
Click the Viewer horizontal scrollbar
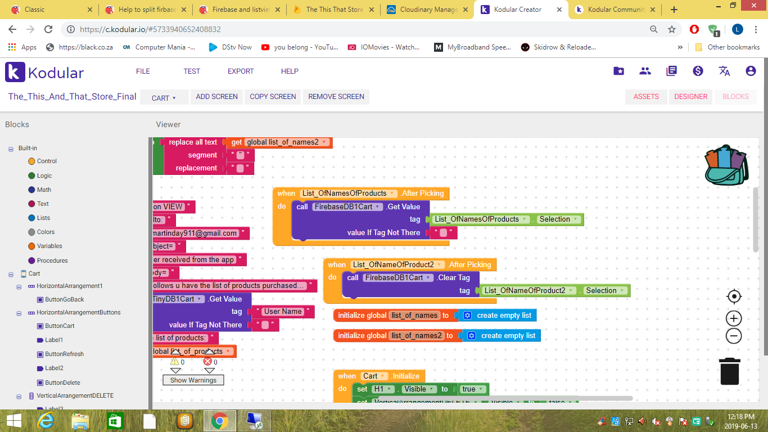[506, 398]
